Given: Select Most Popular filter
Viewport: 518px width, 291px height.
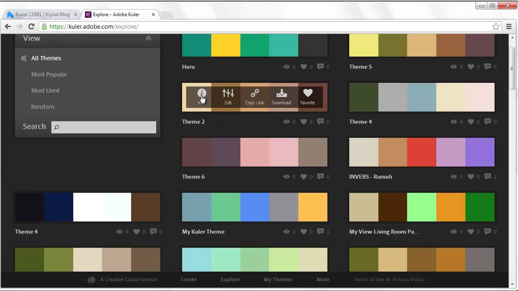Looking at the screenshot, I should point(49,74).
